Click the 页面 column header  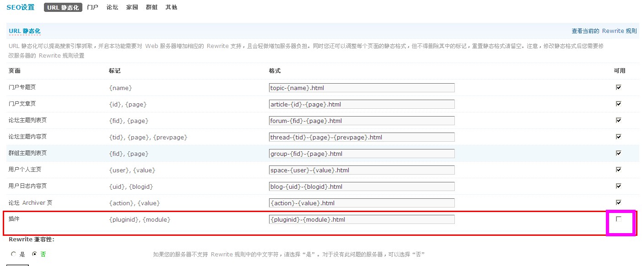(x=15, y=71)
